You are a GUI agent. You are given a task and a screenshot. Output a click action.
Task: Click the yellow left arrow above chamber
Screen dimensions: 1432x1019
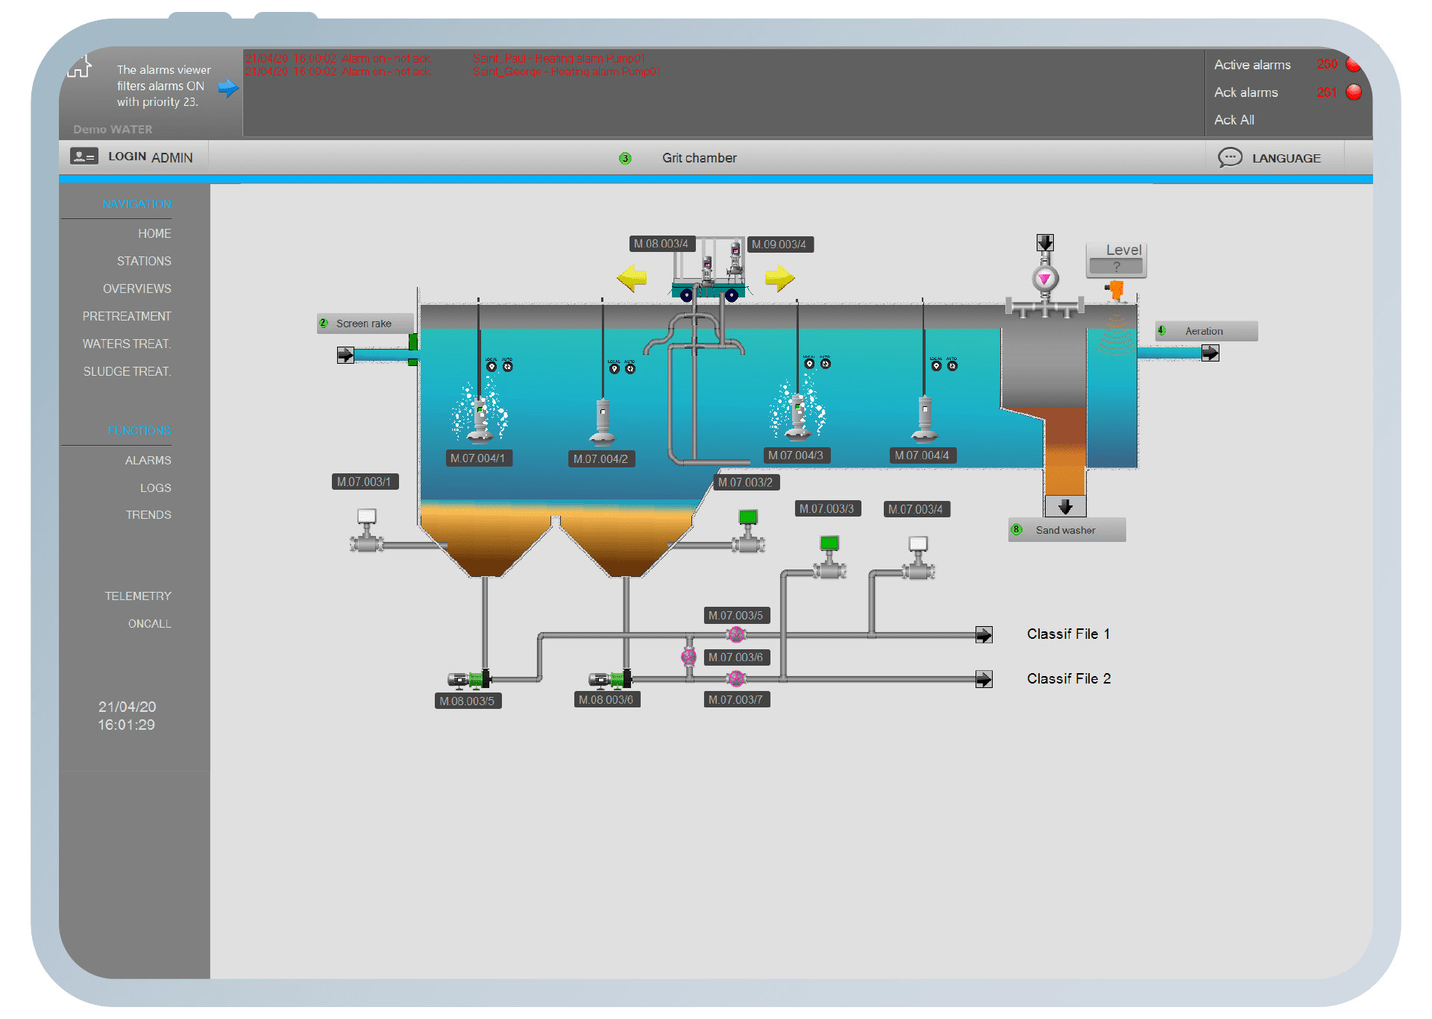point(632,278)
